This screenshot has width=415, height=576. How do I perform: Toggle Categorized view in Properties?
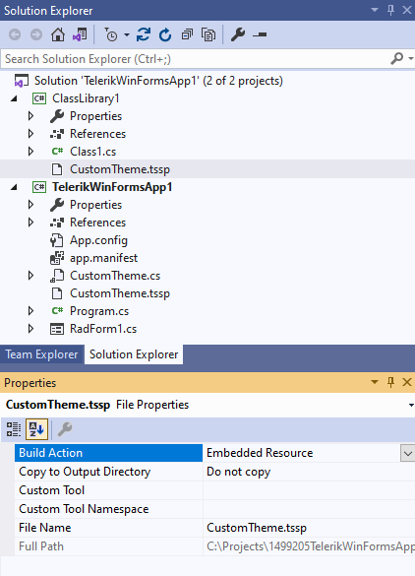pos(14,429)
